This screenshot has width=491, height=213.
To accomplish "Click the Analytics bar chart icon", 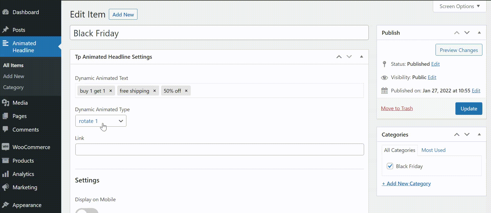I will (x=5, y=174).
